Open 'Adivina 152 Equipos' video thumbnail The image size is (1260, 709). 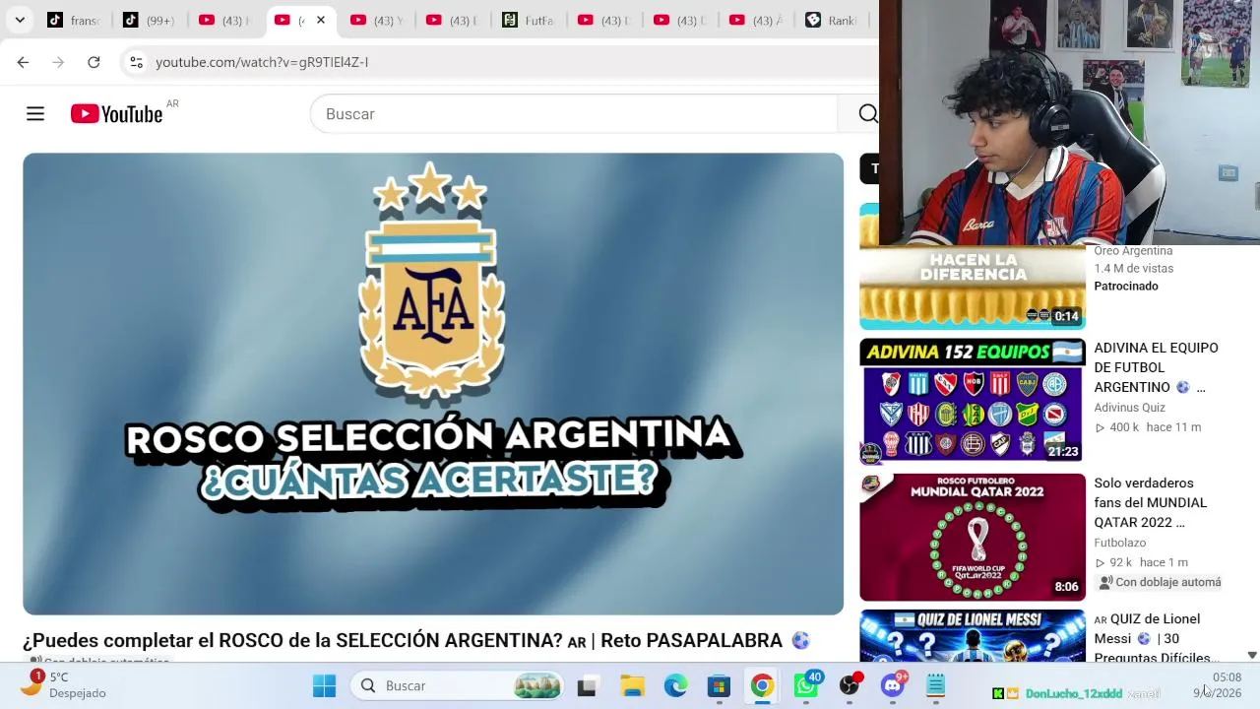click(x=973, y=401)
